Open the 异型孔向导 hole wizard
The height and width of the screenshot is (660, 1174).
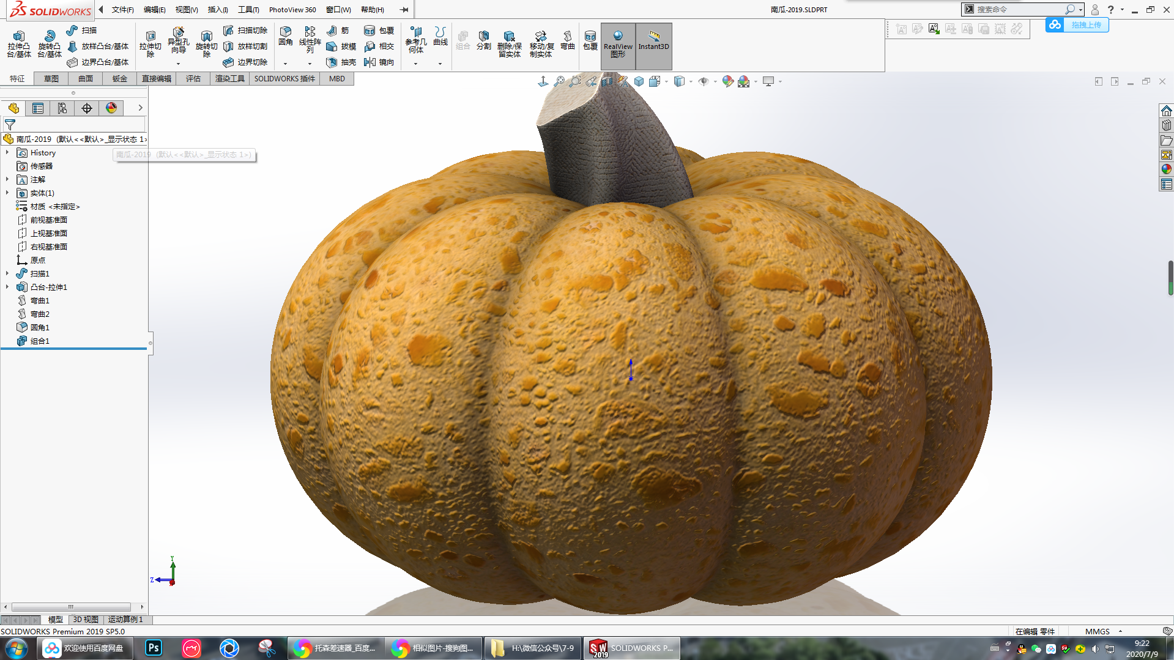(x=178, y=40)
